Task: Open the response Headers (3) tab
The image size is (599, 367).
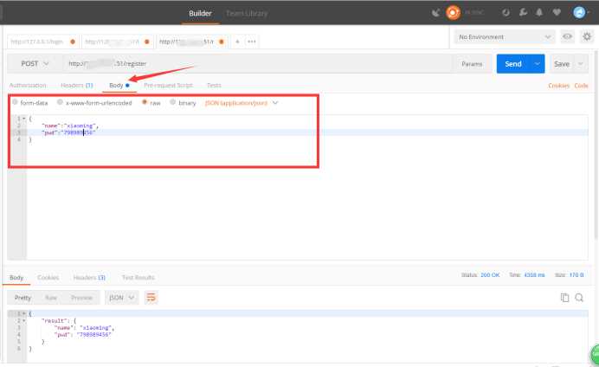Action: (89, 277)
